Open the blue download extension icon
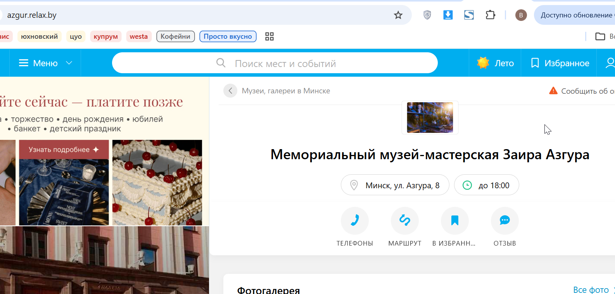The width and height of the screenshot is (615, 294). pos(448,15)
